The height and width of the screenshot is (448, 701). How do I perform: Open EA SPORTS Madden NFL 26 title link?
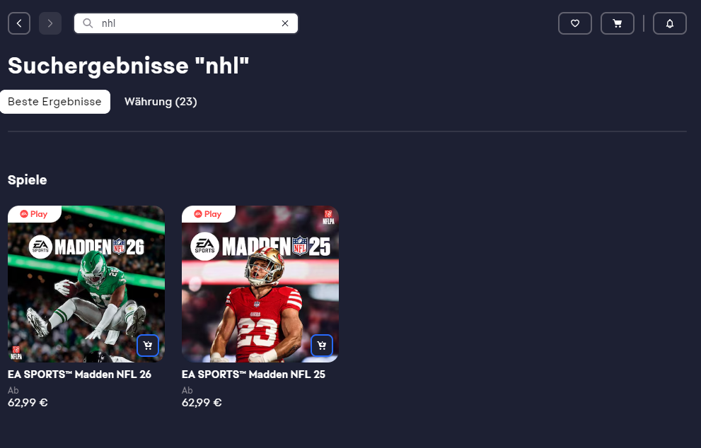(79, 375)
